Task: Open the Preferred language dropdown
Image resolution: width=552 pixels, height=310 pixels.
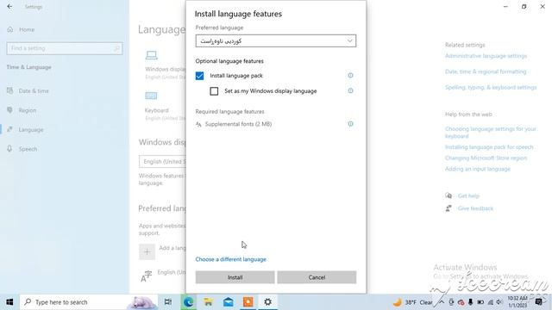Action: pos(276,40)
